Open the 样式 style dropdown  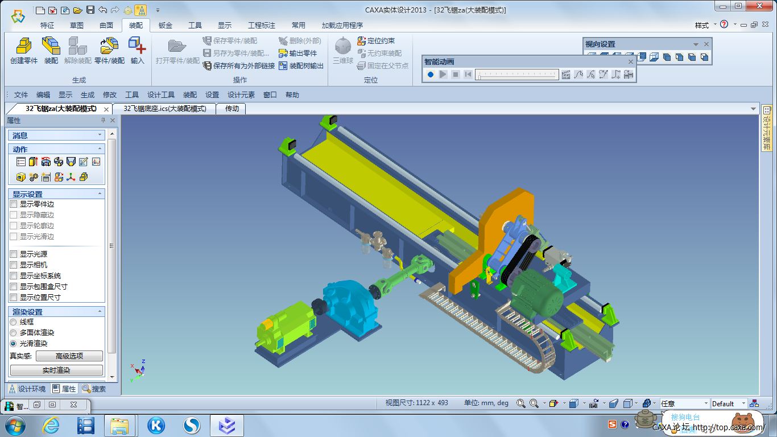coord(705,25)
